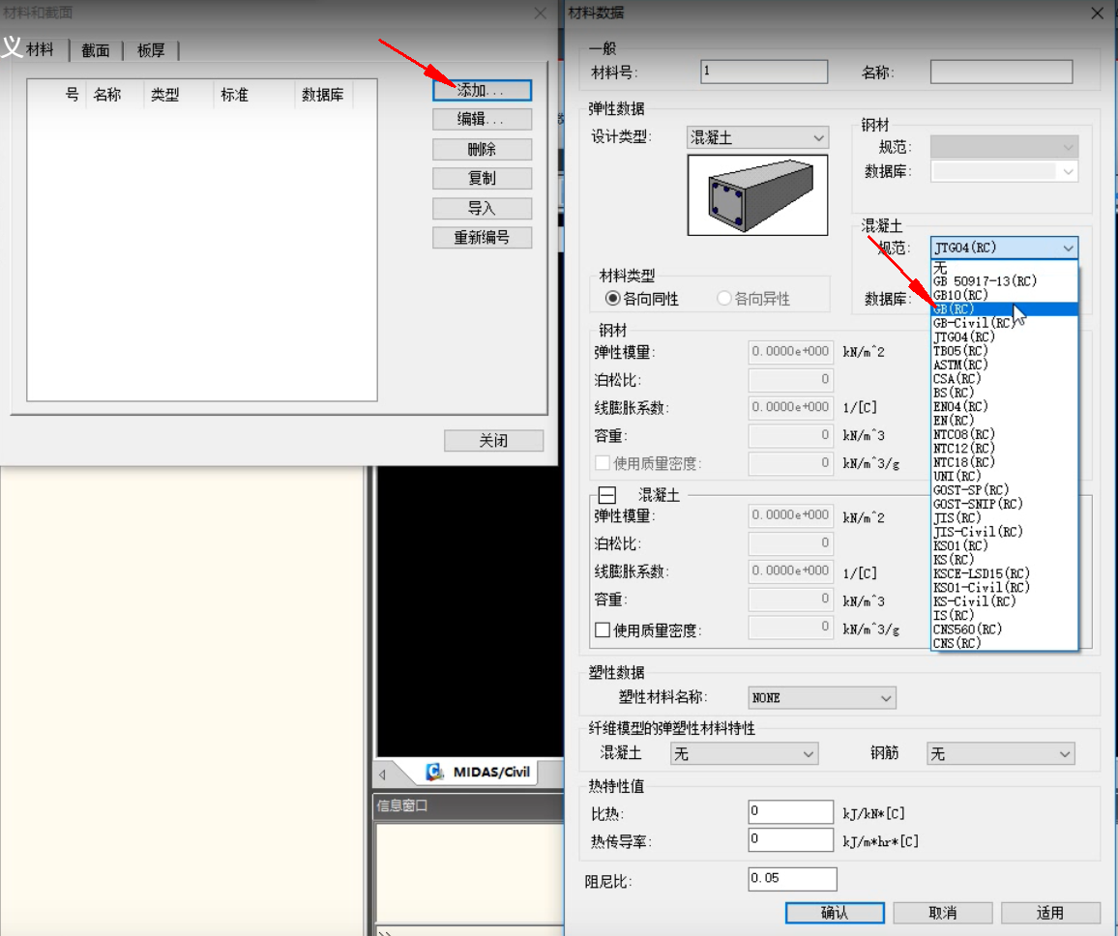
Task: Select EN04(RC) from list
Action: pos(1005,406)
